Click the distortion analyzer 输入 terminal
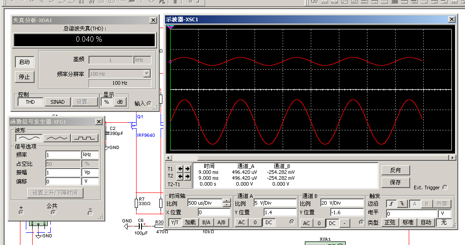Viewport: 465px width, 245px height. point(149,104)
